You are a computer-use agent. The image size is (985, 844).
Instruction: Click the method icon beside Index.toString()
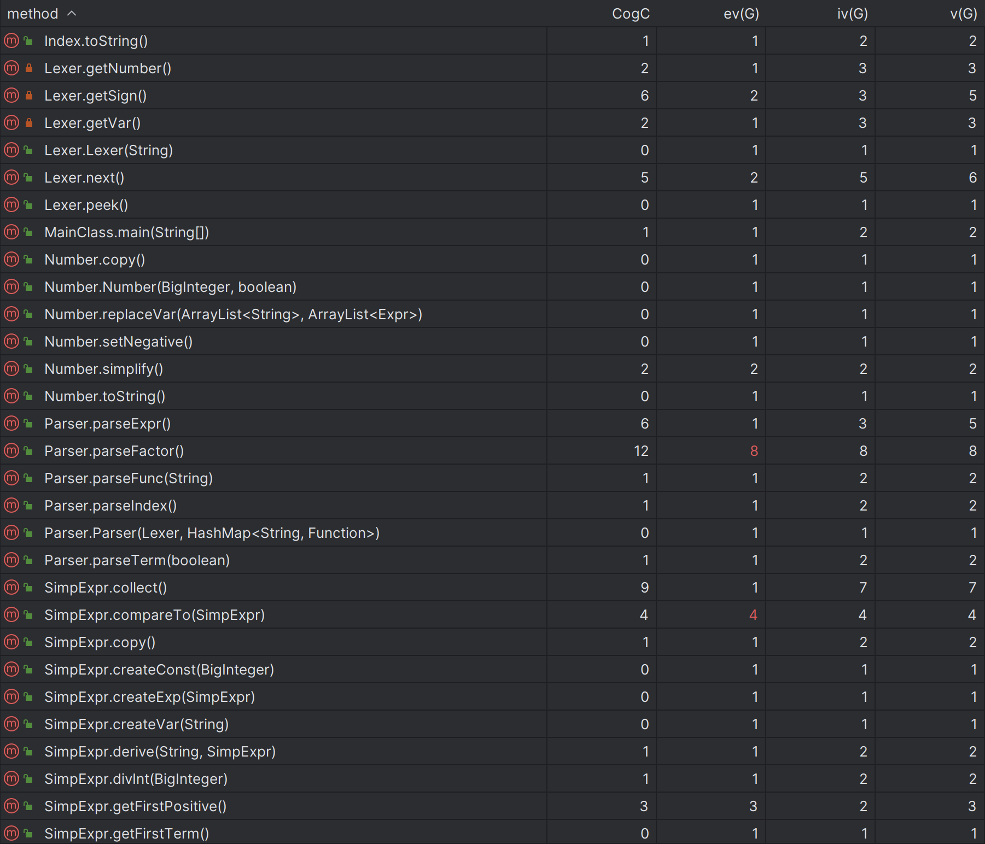(11, 40)
